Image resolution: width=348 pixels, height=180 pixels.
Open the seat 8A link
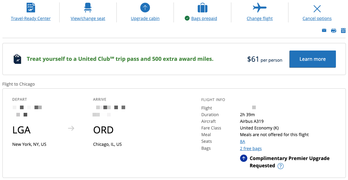click(242, 142)
